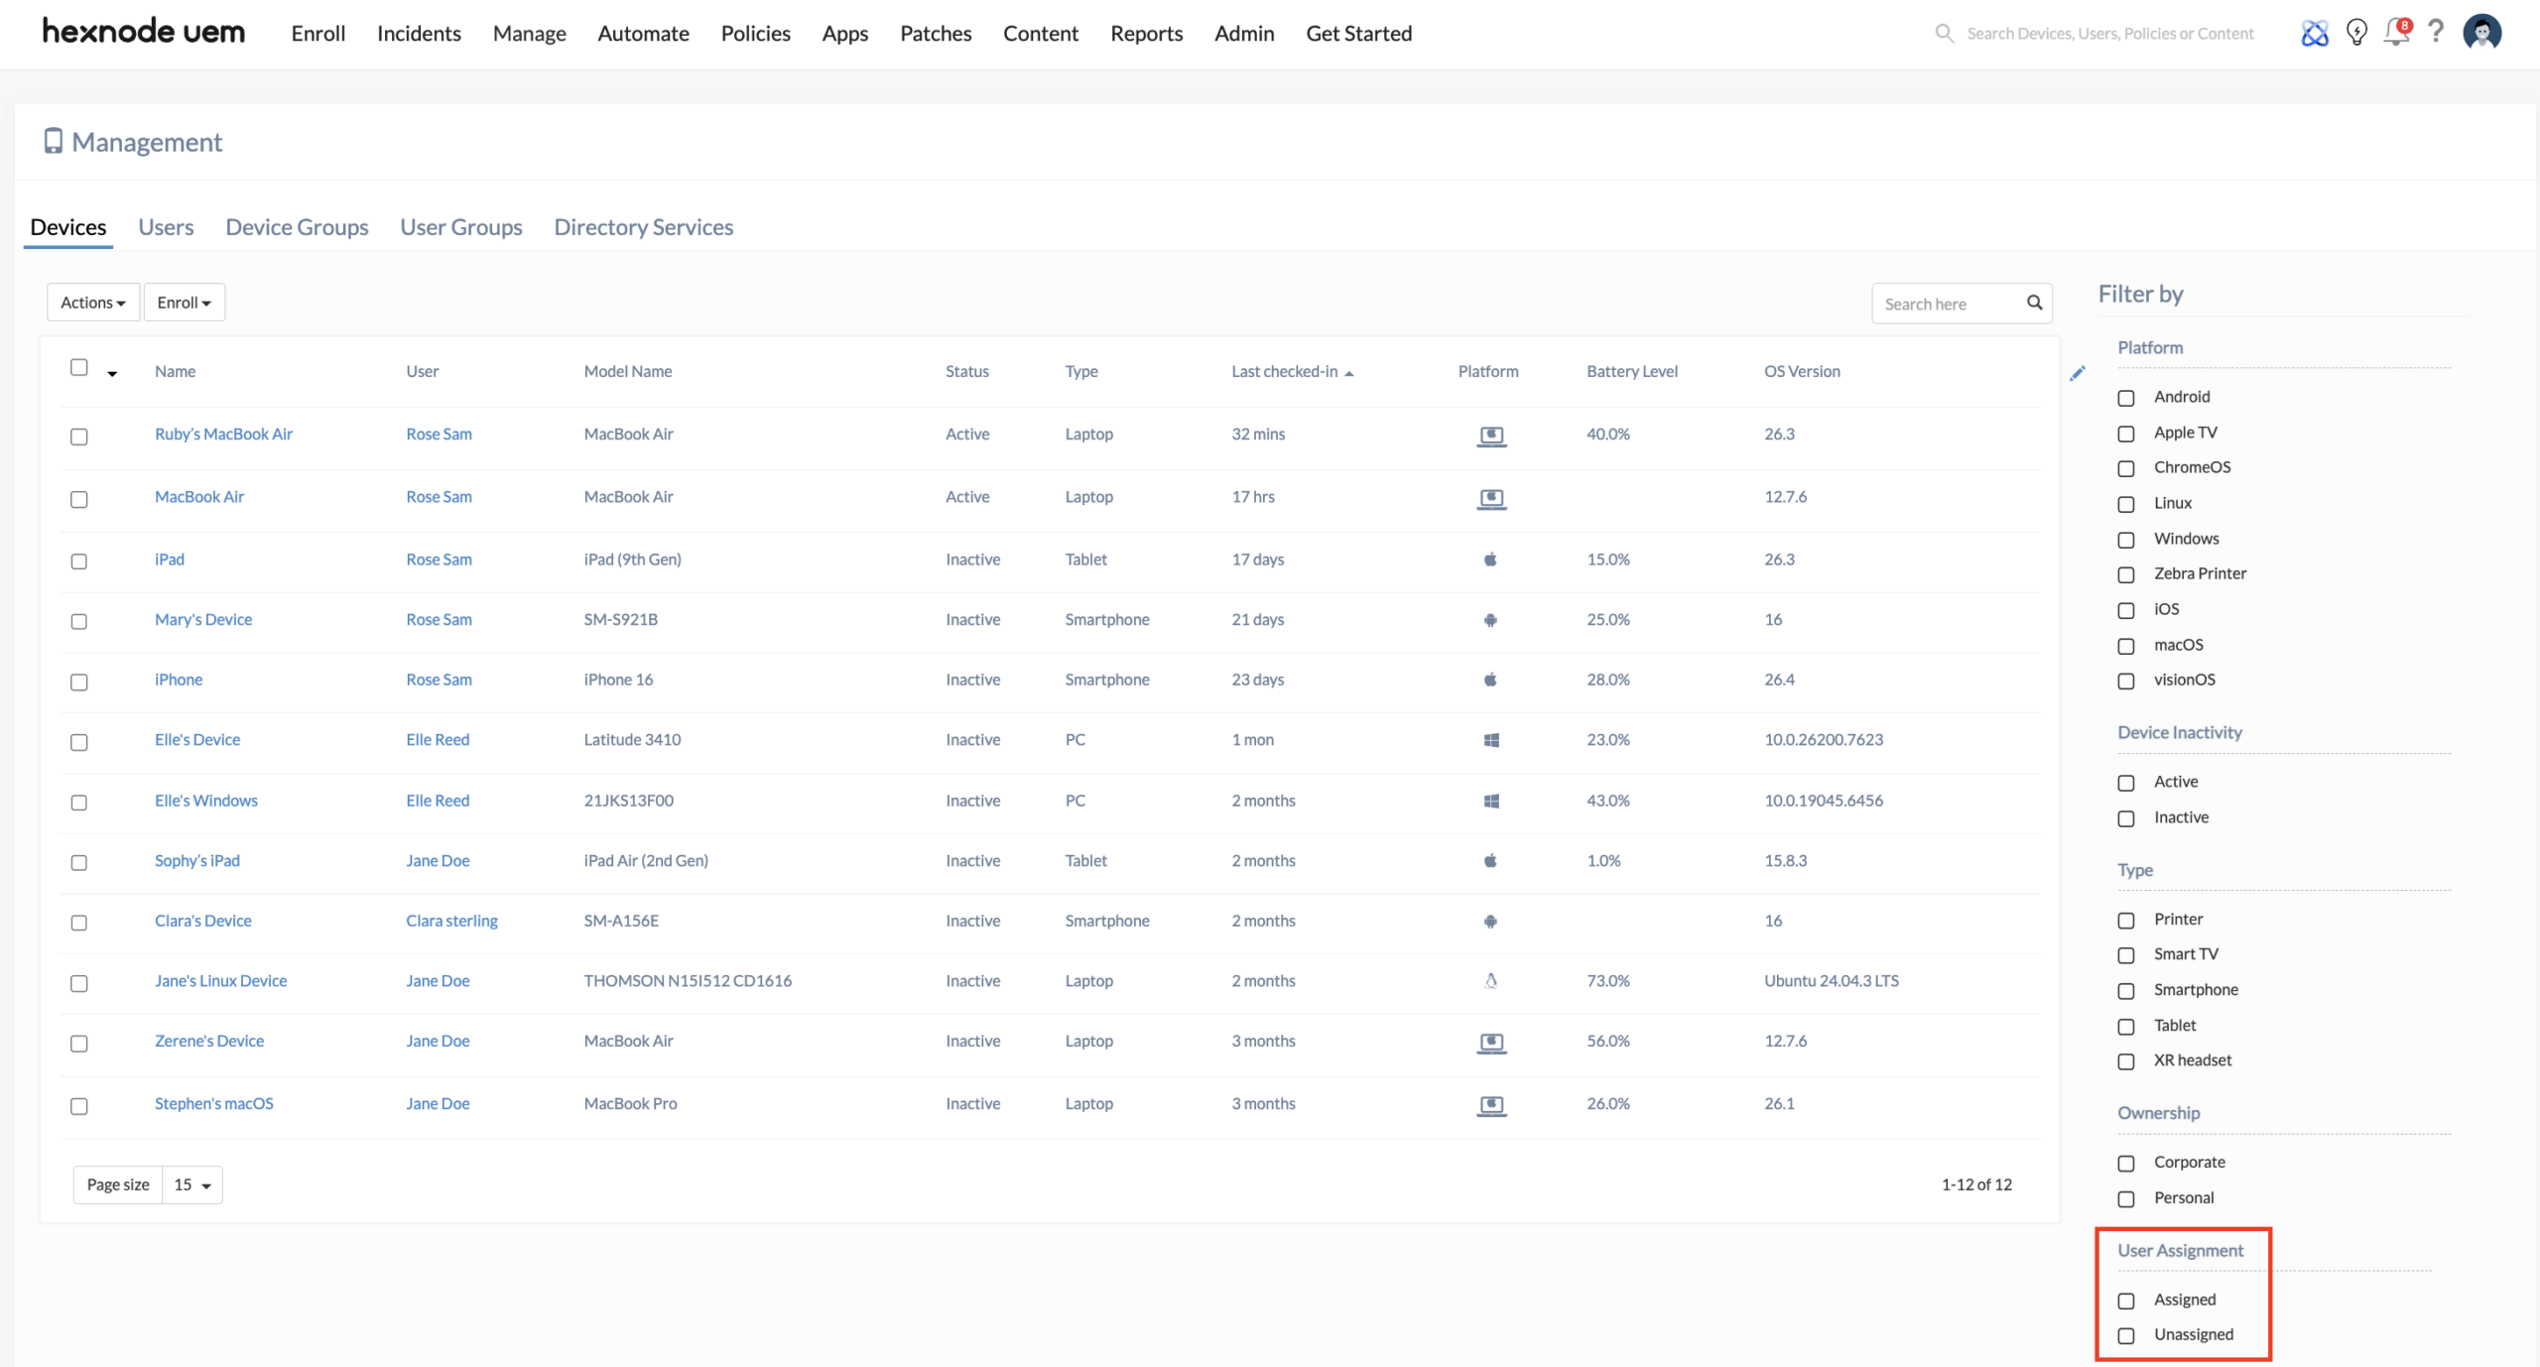Click the blue Hexnode assistant icon
Image resolution: width=2540 pixels, height=1367 pixels.
[x=2314, y=34]
